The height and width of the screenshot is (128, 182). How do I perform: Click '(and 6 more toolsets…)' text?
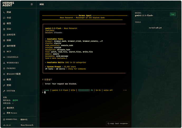(56, 58)
